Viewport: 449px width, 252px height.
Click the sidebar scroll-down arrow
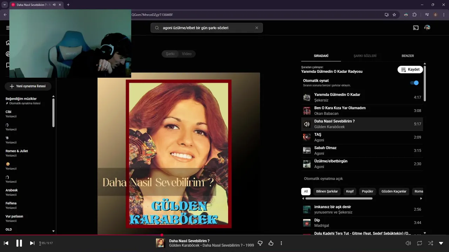53,231
